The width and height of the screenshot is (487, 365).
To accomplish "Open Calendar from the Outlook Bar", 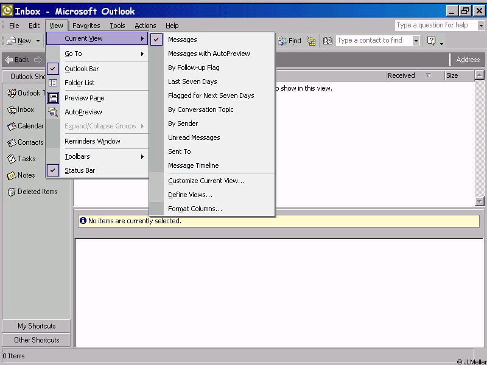I will click(x=13, y=127).
